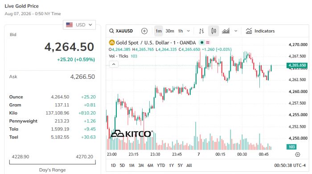The image size is (312, 174).
Task: Open the USD currency dropdown
Action: click(79, 25)
